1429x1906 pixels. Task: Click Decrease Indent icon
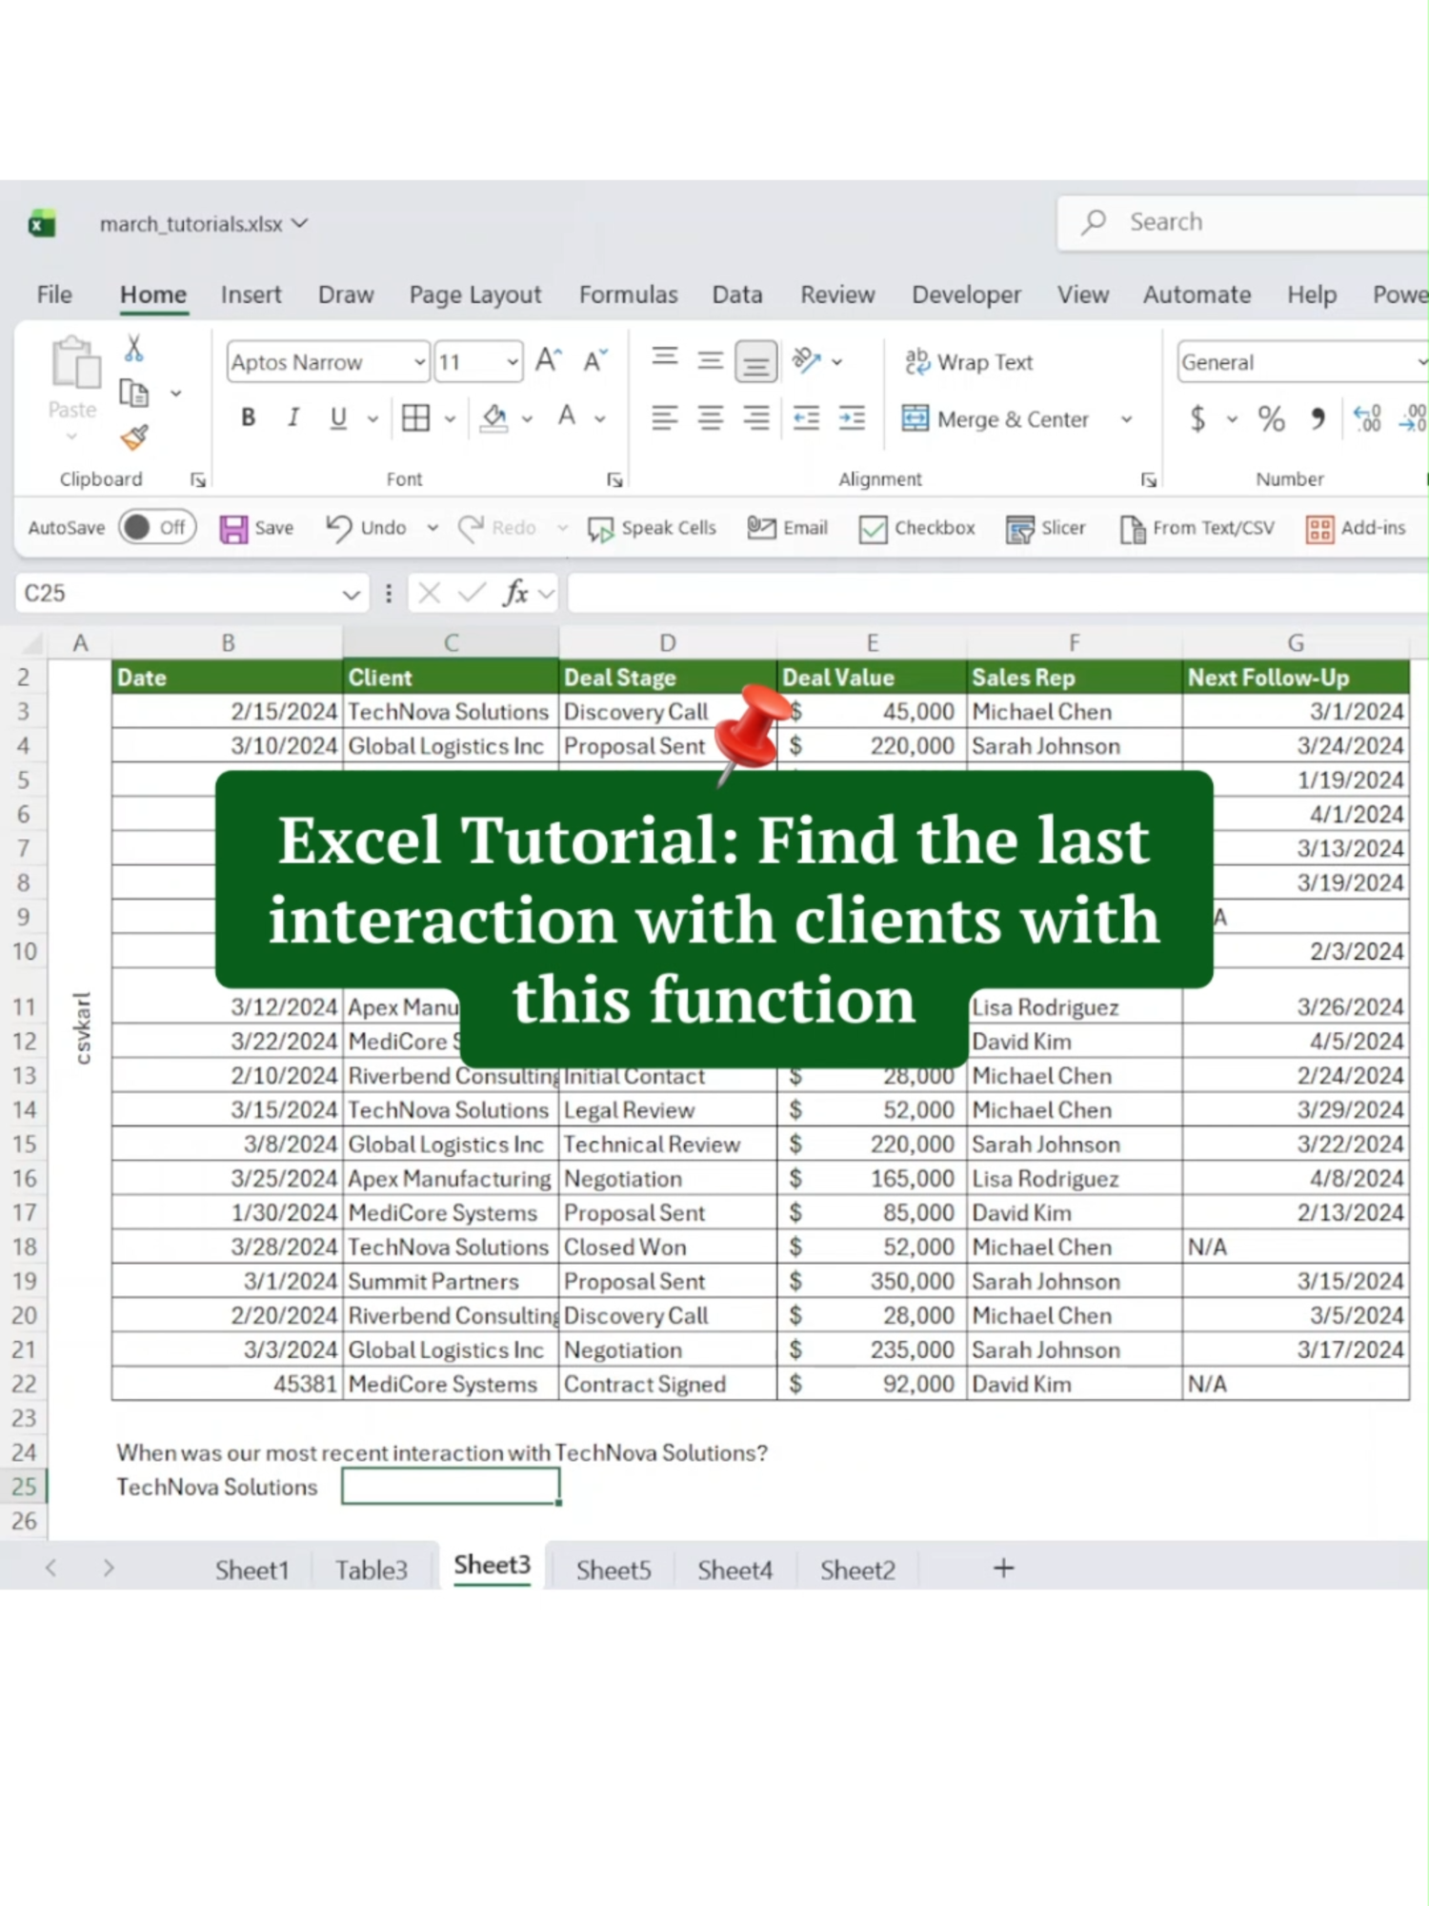coord(806,417)
